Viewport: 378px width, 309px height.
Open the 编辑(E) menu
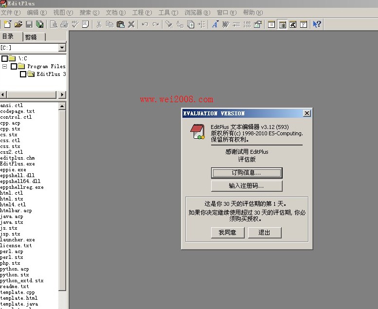pos(37,13)
